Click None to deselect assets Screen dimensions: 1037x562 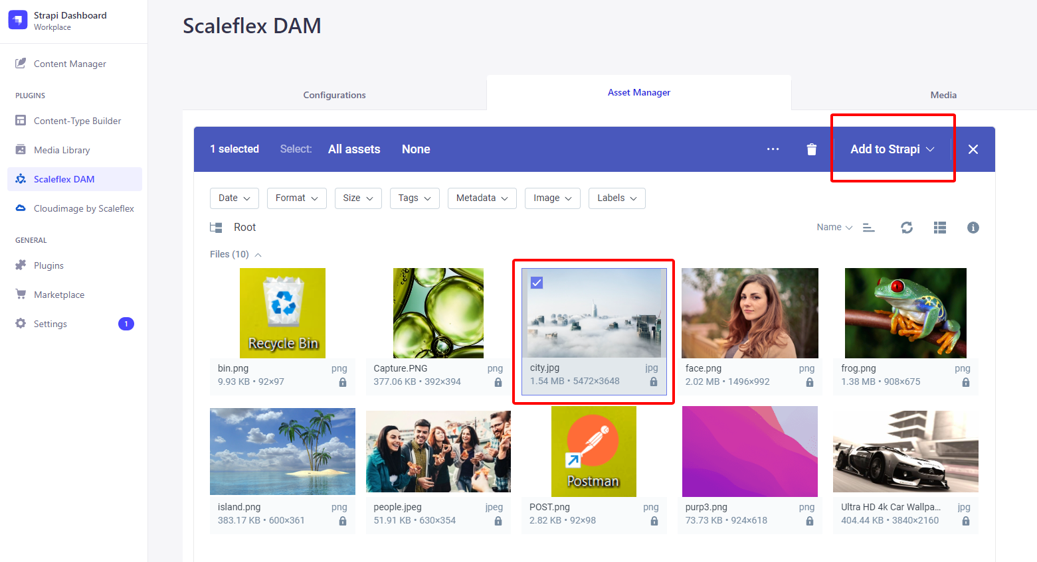(x=416, y=149)
